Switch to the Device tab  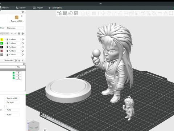tap(21, 8)
